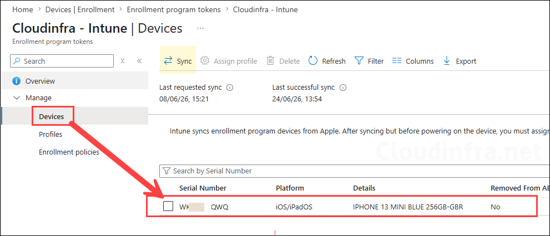Click the 08/06/26, 15:21 sync time
This screenshot has width=550, height=236.
tap(184, 99)
